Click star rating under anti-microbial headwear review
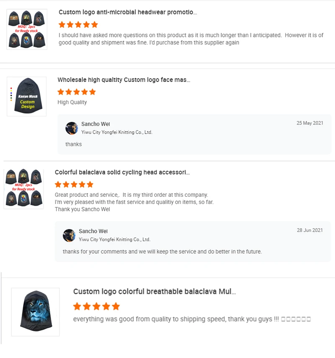This screenshot has width=335, height=358. [x=78, y=25]
